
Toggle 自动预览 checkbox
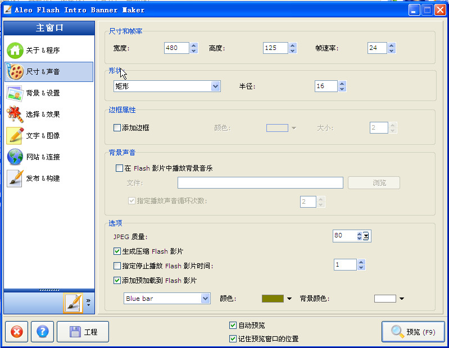pos(233,325)
